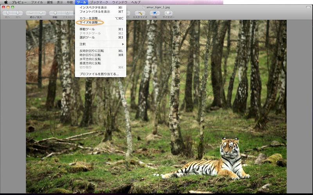Open the ウインドウ menu
The height and width of the screenshot is (195, 313).
click(120, 2)
